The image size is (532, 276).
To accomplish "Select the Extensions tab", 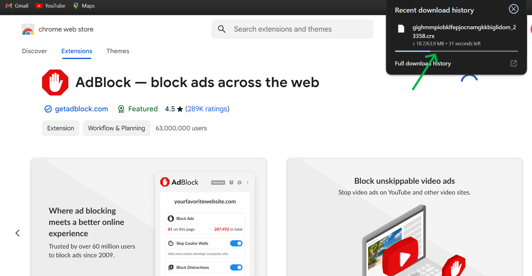I will coord(77,51).
